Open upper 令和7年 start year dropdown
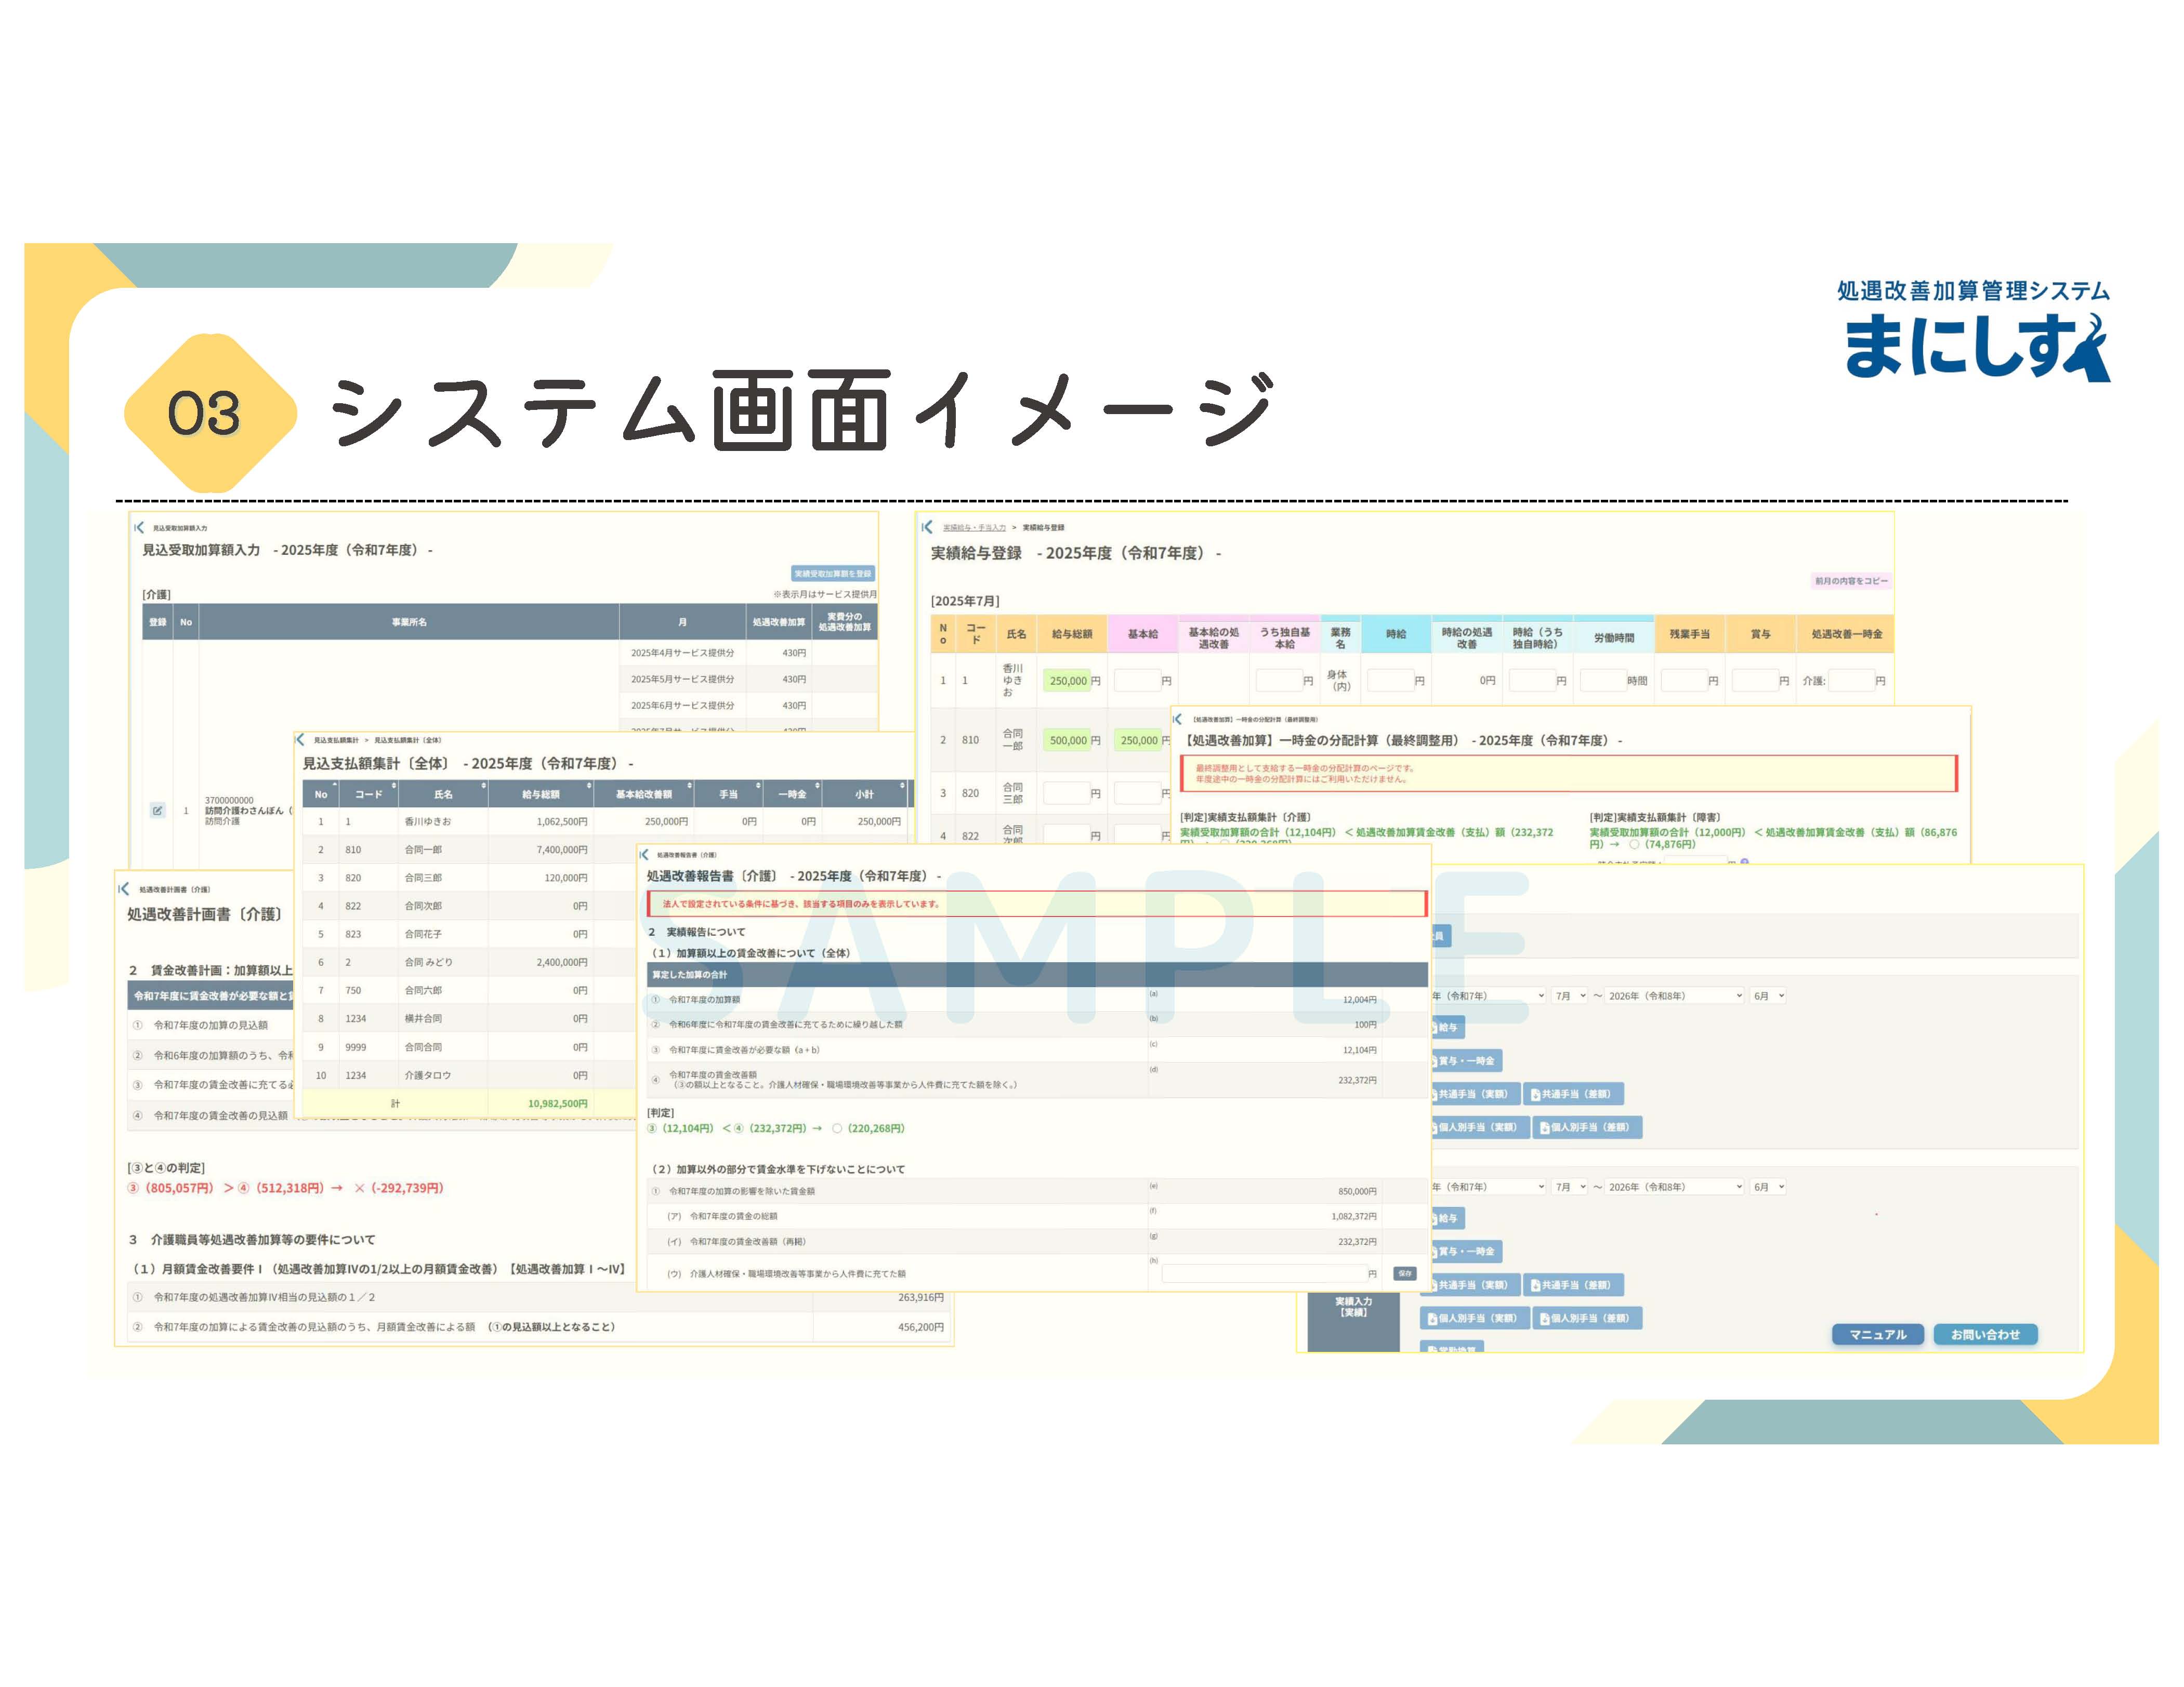The width and height of the screenshot is (2184, 1687). coord(1488,995)
